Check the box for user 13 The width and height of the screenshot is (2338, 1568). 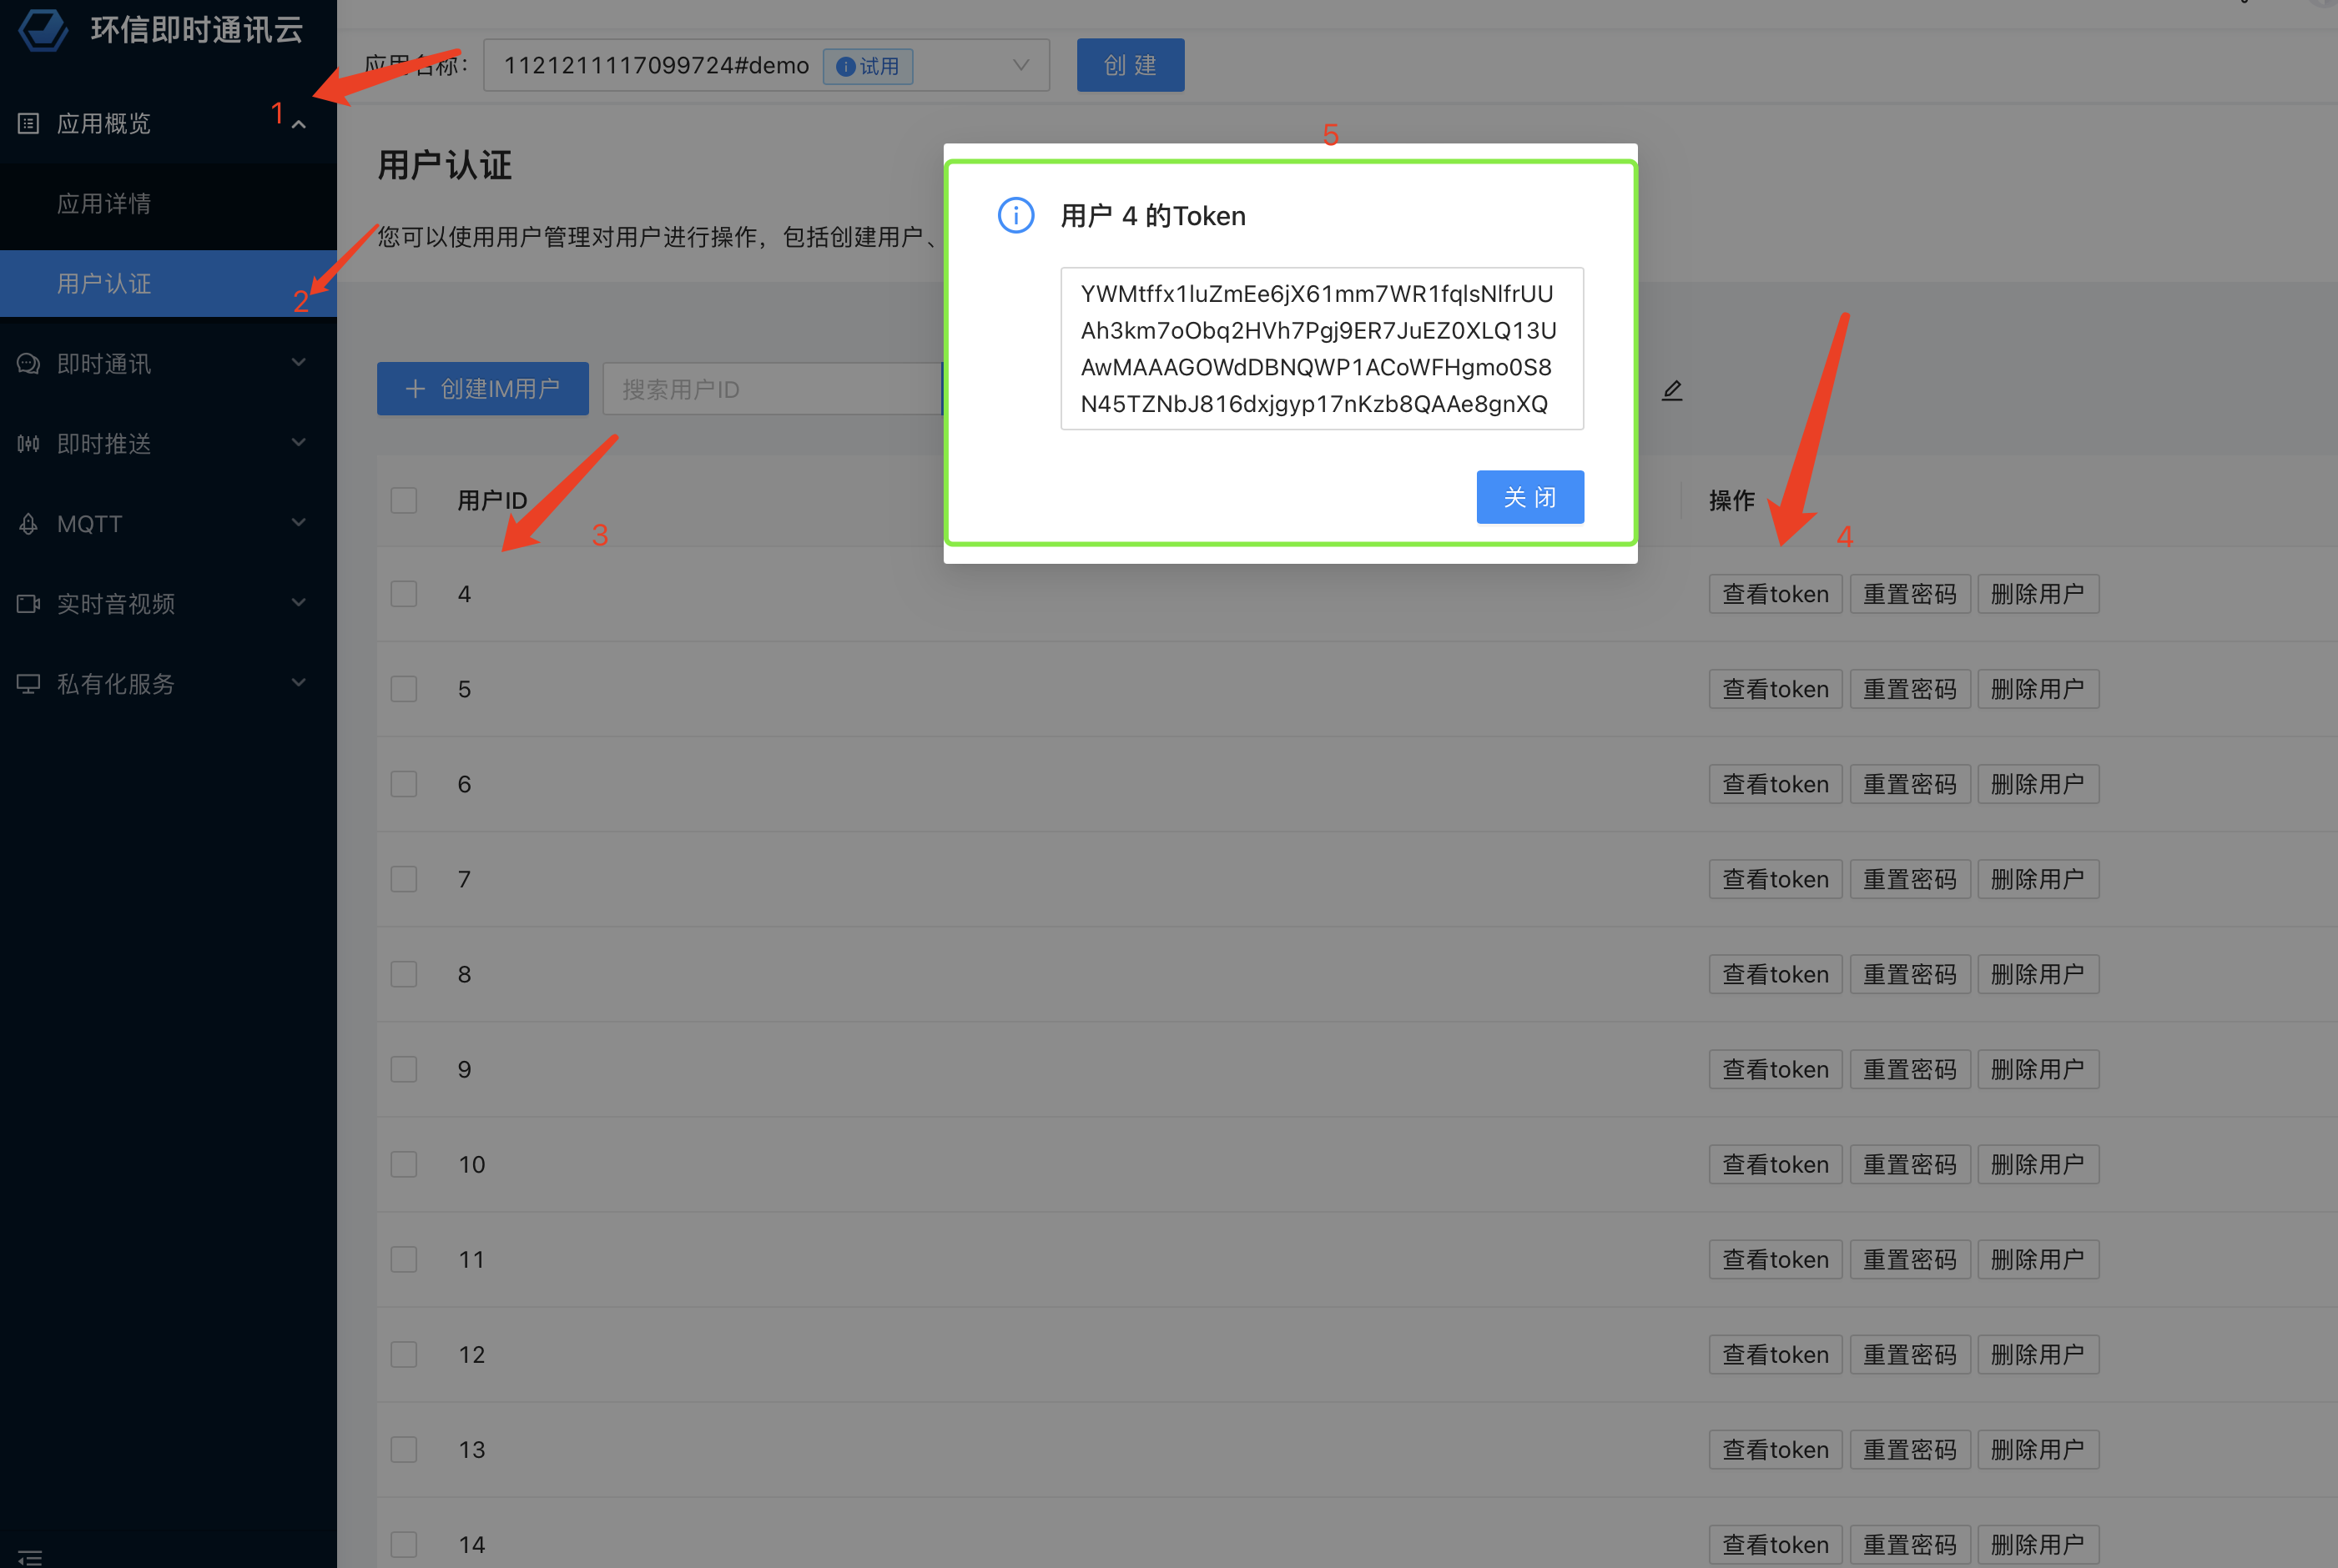(x=404, y=1449)
